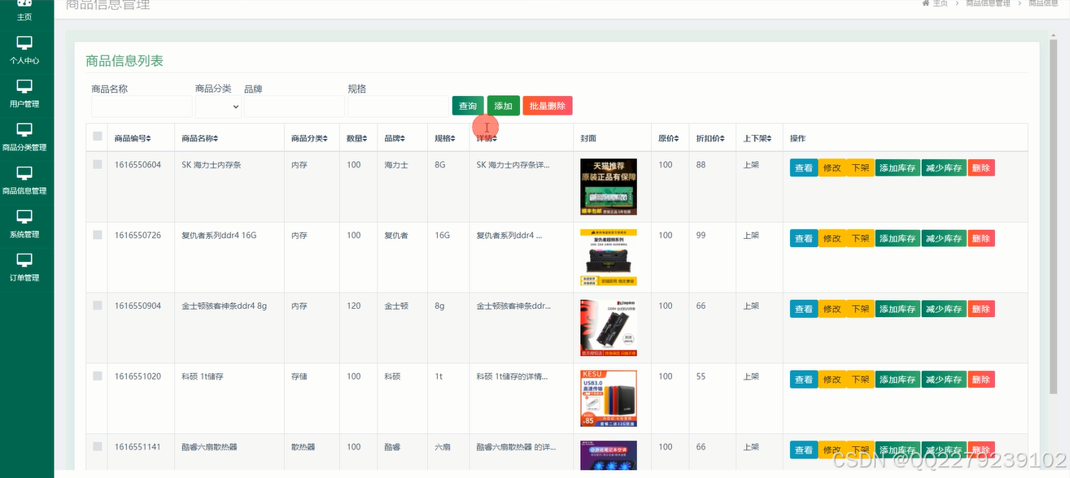Check the row 1616550726 checkbox

98,235
